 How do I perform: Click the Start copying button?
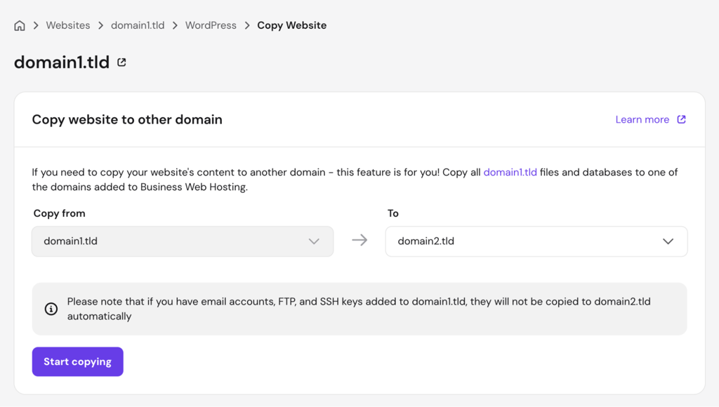(77, 361)
